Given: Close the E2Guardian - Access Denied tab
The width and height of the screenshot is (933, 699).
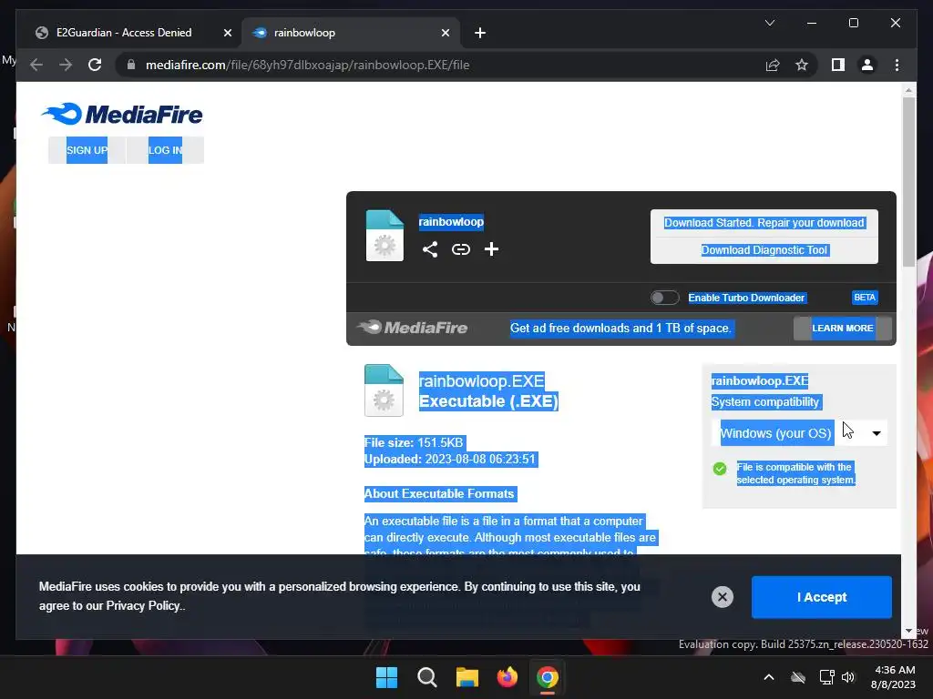Looking at the screenshot, I should pyautogui.click(x=227, y=33).
